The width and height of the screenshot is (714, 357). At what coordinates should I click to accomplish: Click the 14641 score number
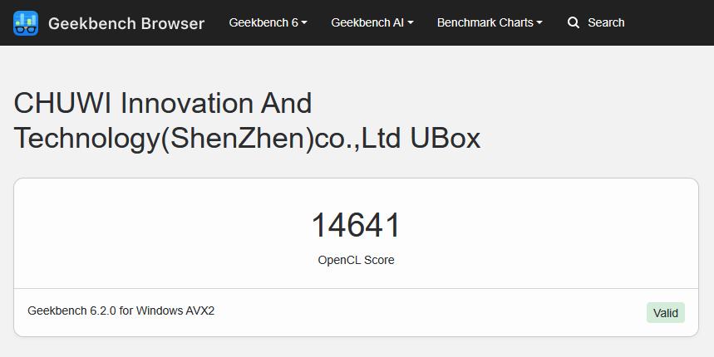(x=356, y=226)
